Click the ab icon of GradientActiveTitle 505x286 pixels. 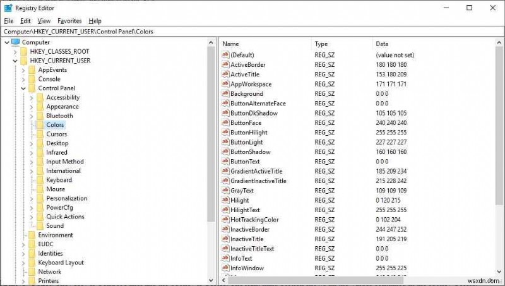click(225, 170)
